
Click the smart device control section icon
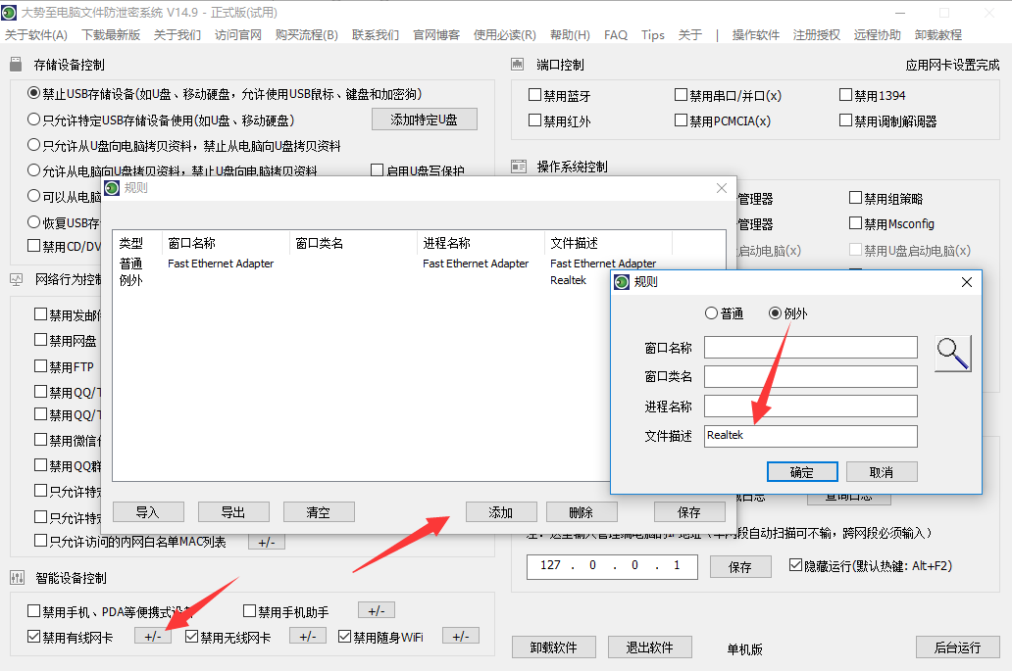[17, 578]
